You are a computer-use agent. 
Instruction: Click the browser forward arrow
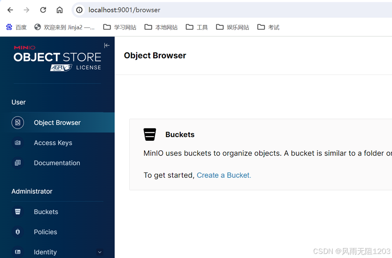coord(26,10)
